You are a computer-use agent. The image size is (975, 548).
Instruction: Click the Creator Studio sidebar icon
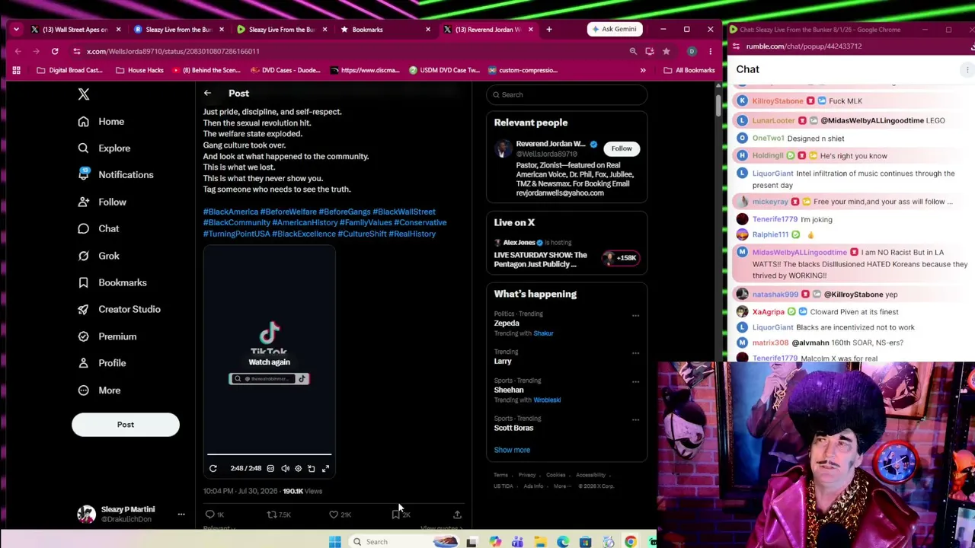click(x=83, y=309)
